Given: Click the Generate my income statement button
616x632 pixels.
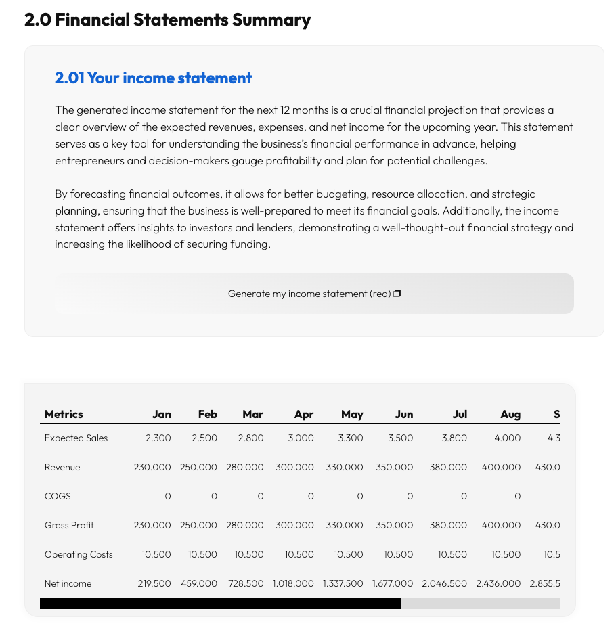Looking at the screenshot, I should [x=313, y=294].
